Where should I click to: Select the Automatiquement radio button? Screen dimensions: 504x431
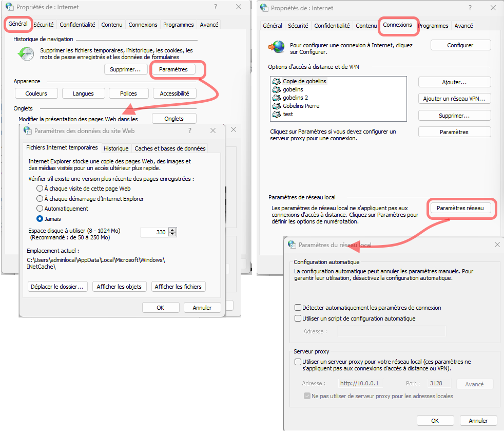click(x=40, y=208)
